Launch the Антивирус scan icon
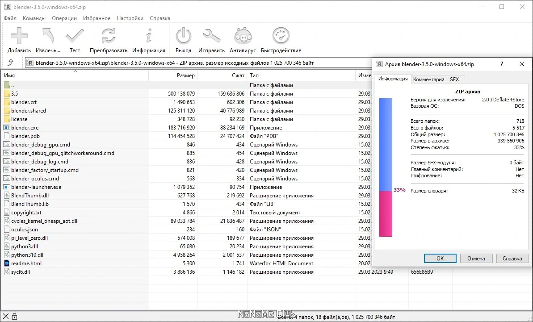The width and height of the screenshot is (533, 322). 243,36
